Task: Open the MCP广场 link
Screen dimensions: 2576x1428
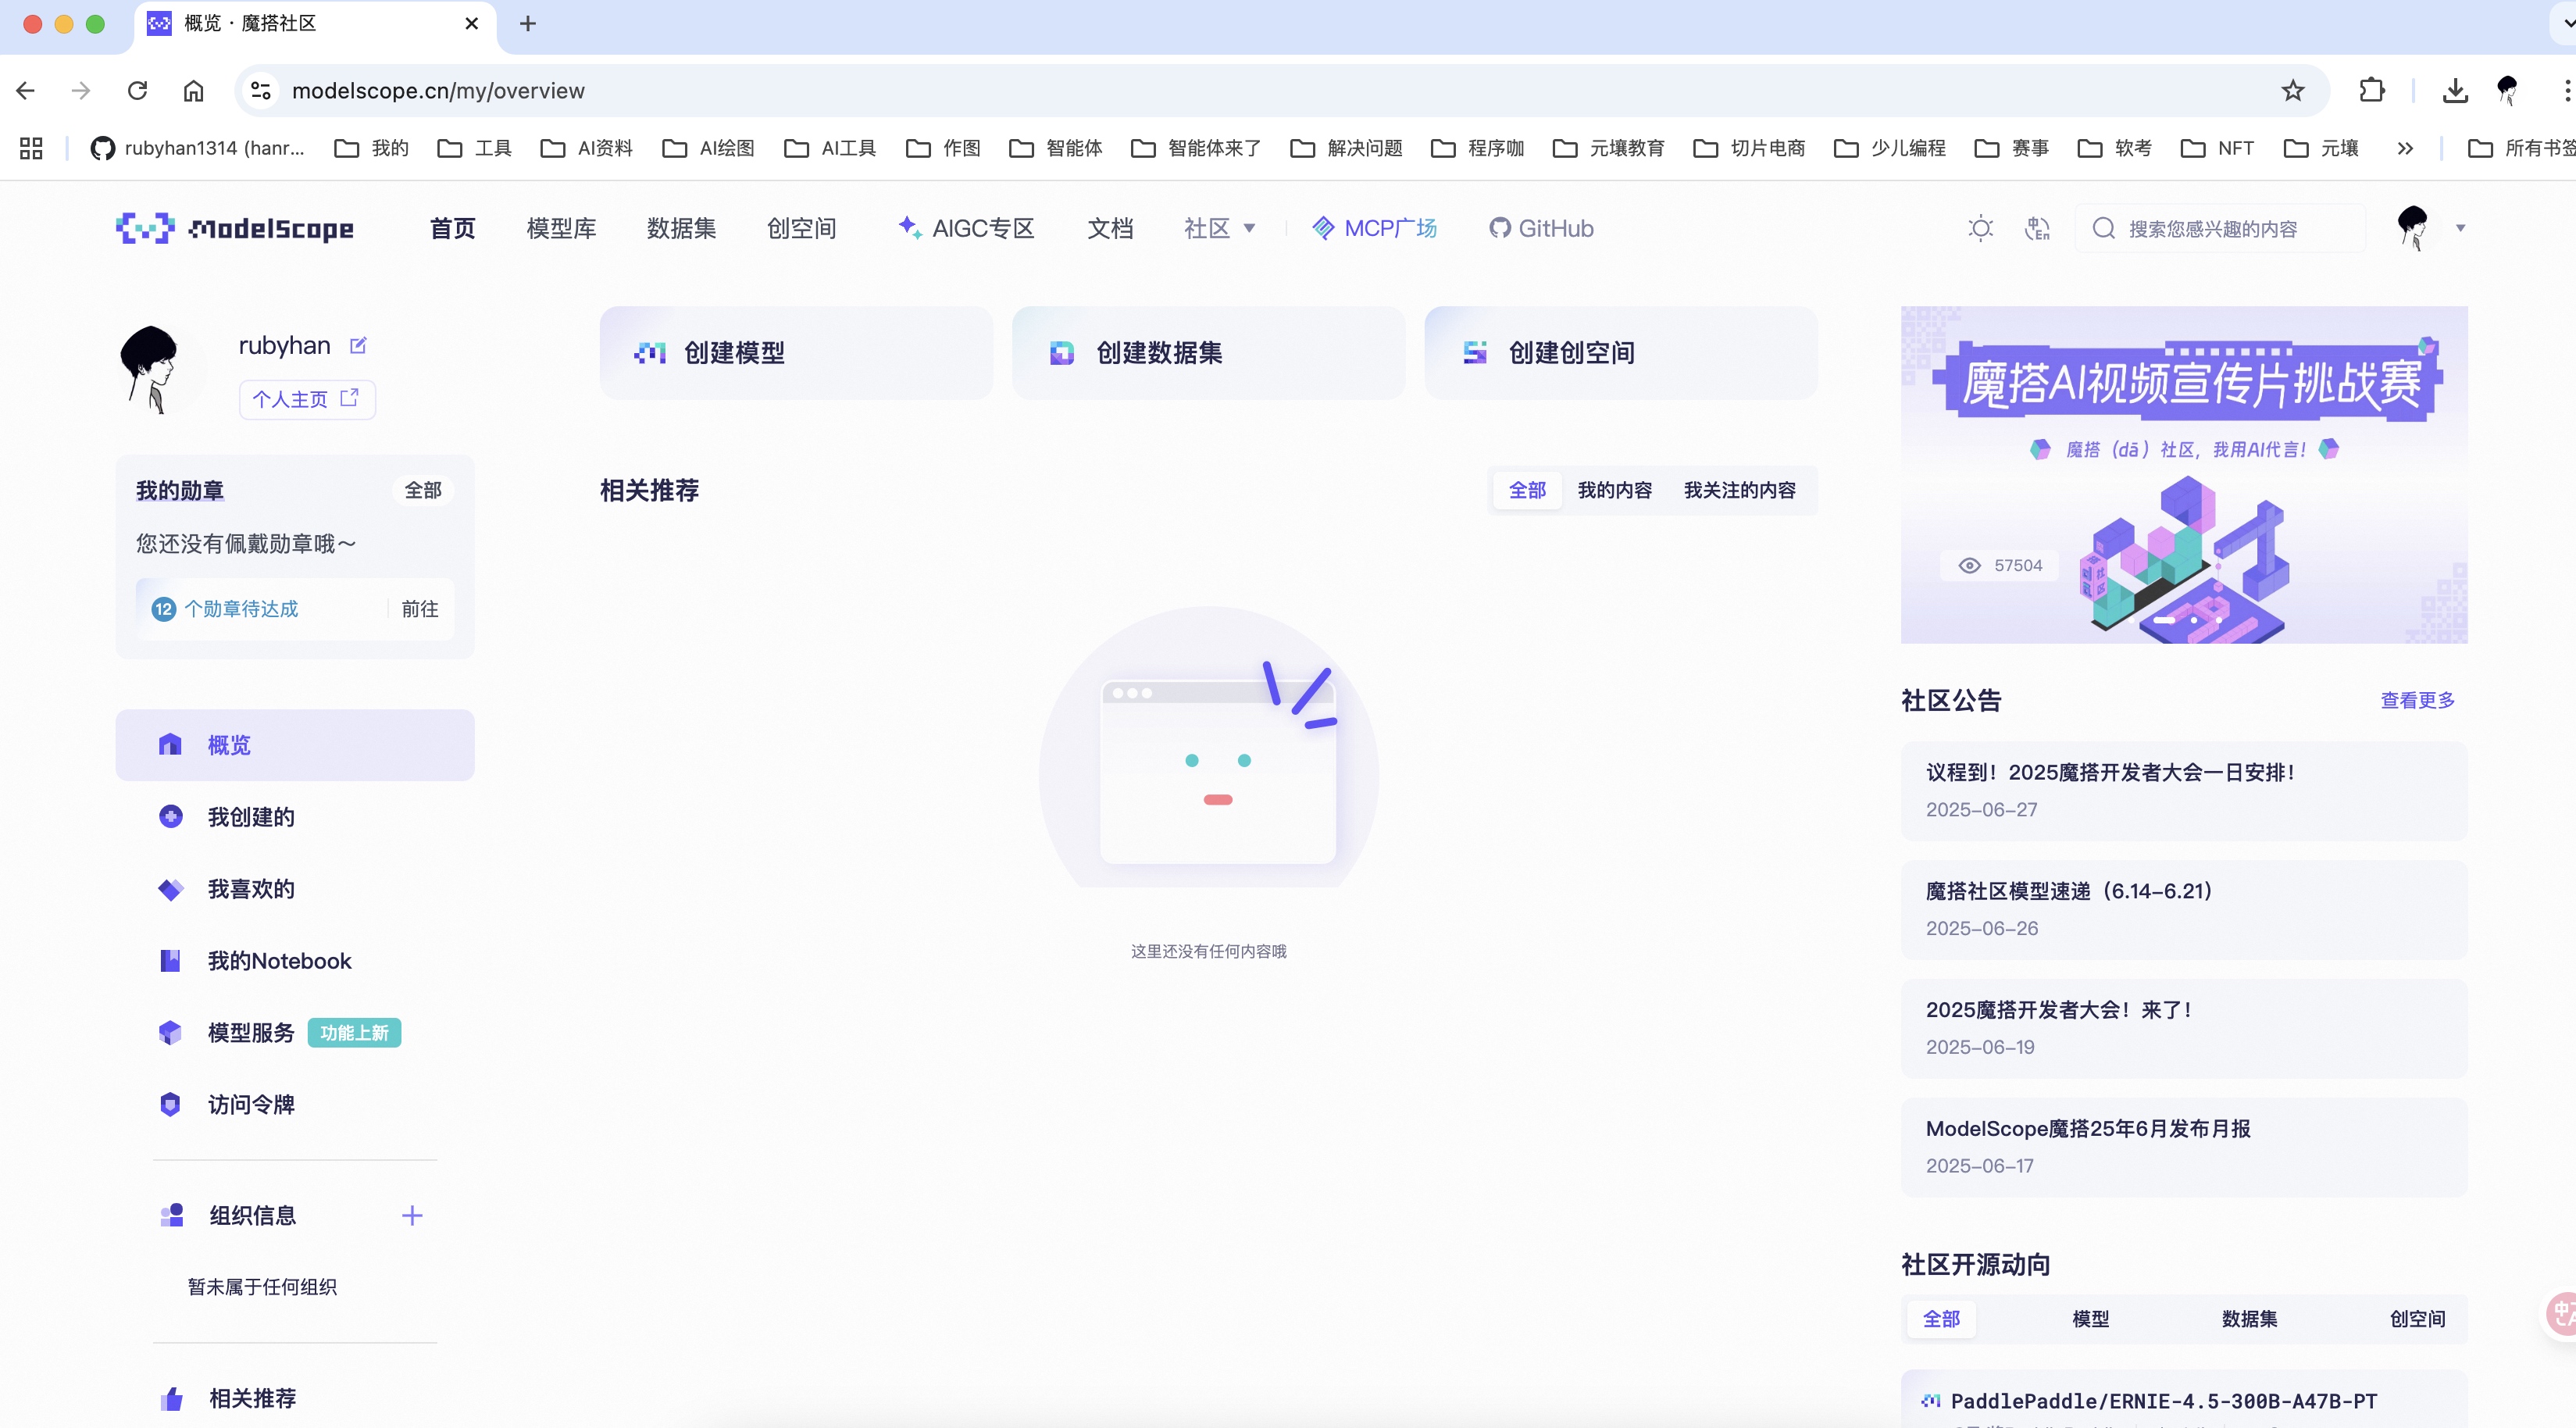Action: (1374, 228)
